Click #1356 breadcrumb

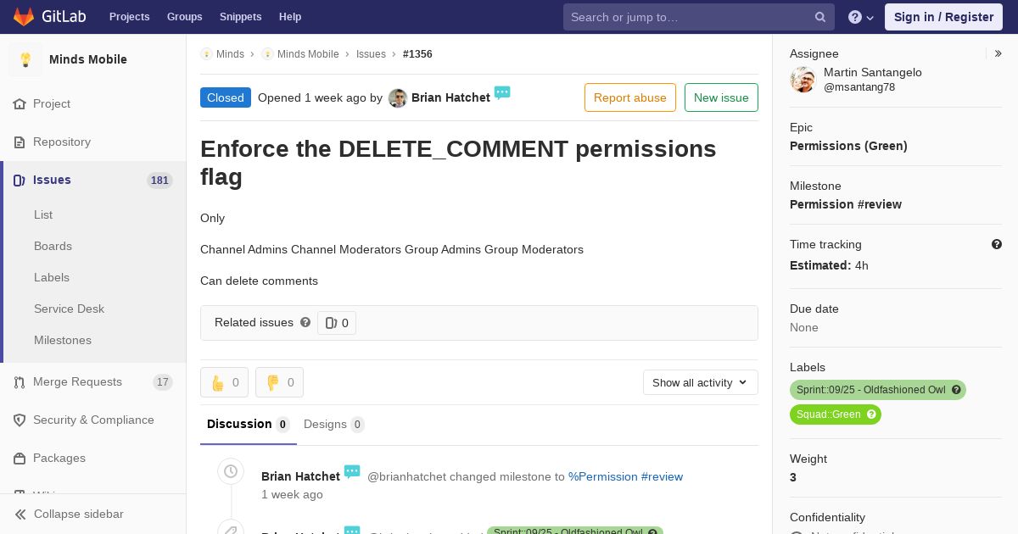tap(417, 54)
